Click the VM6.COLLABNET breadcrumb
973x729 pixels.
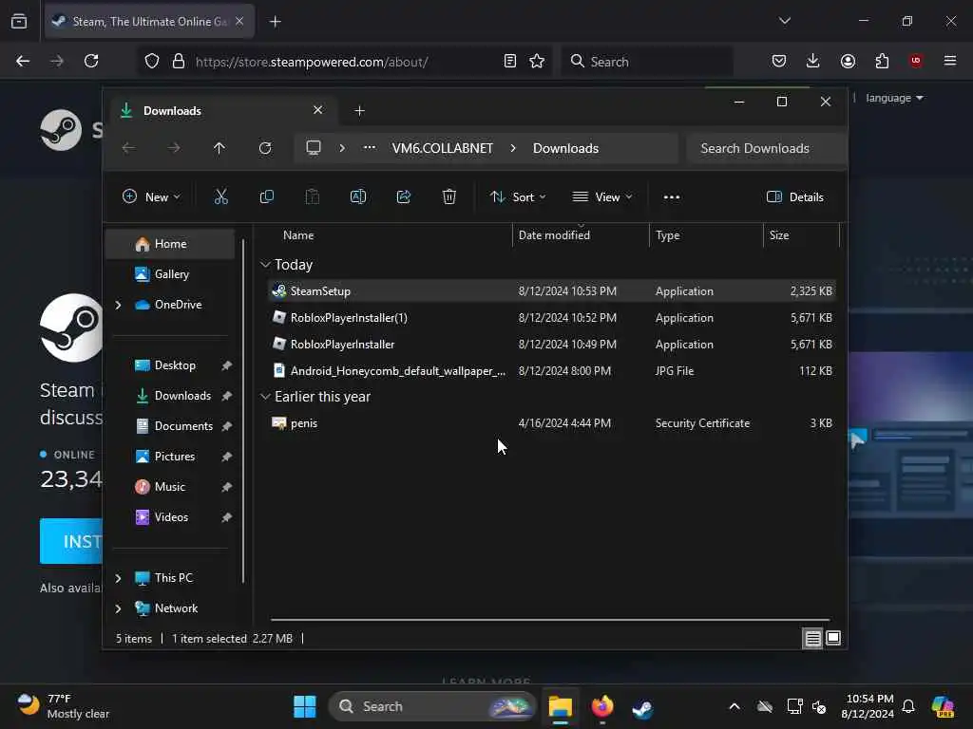(443, 149)
